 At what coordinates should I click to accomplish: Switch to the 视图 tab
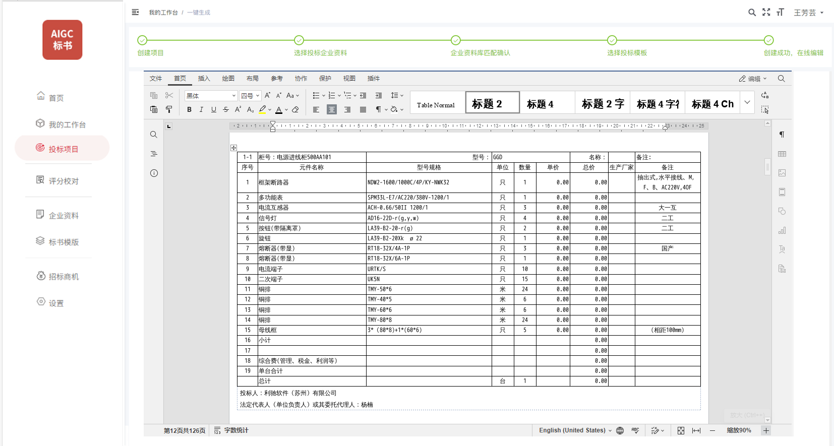(349, 79)
